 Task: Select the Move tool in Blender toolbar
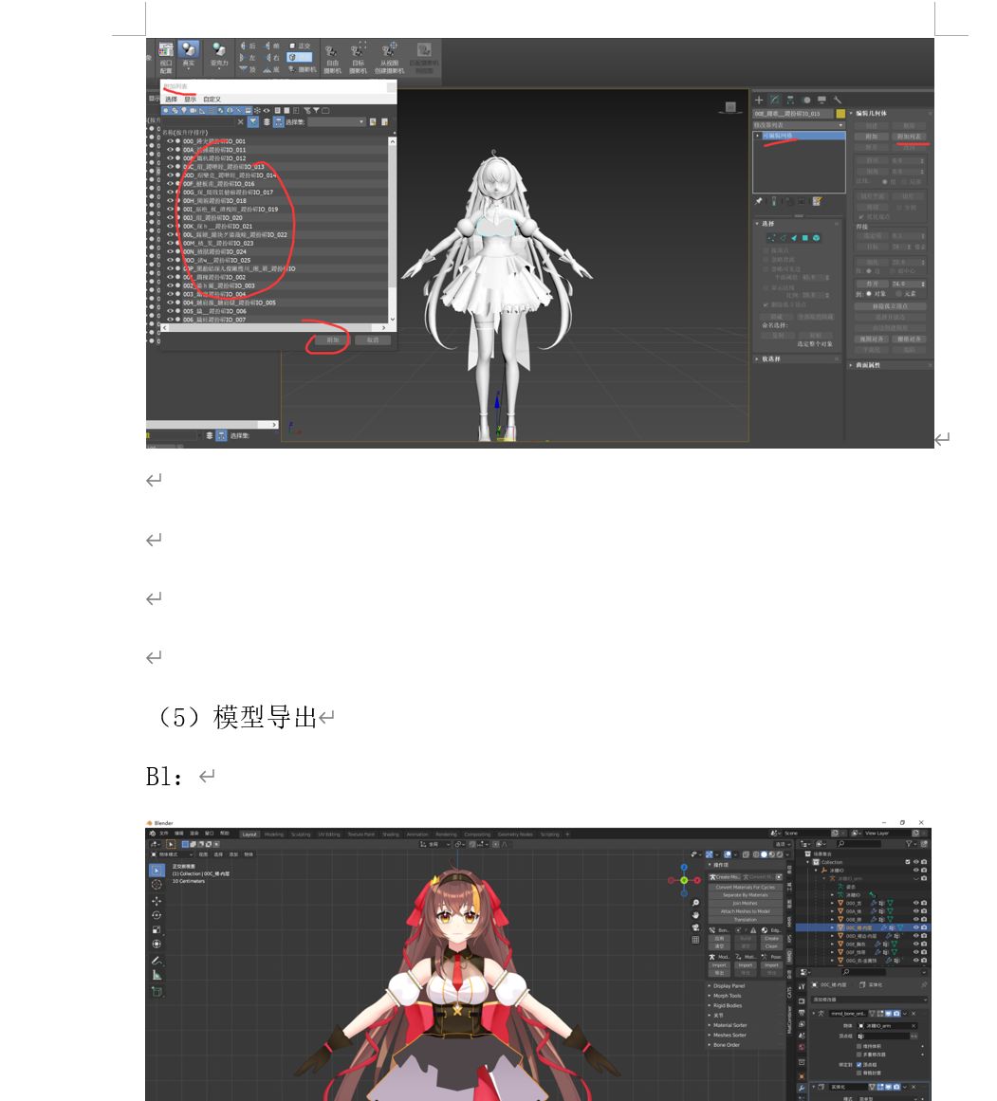click(x=157, y=901)
